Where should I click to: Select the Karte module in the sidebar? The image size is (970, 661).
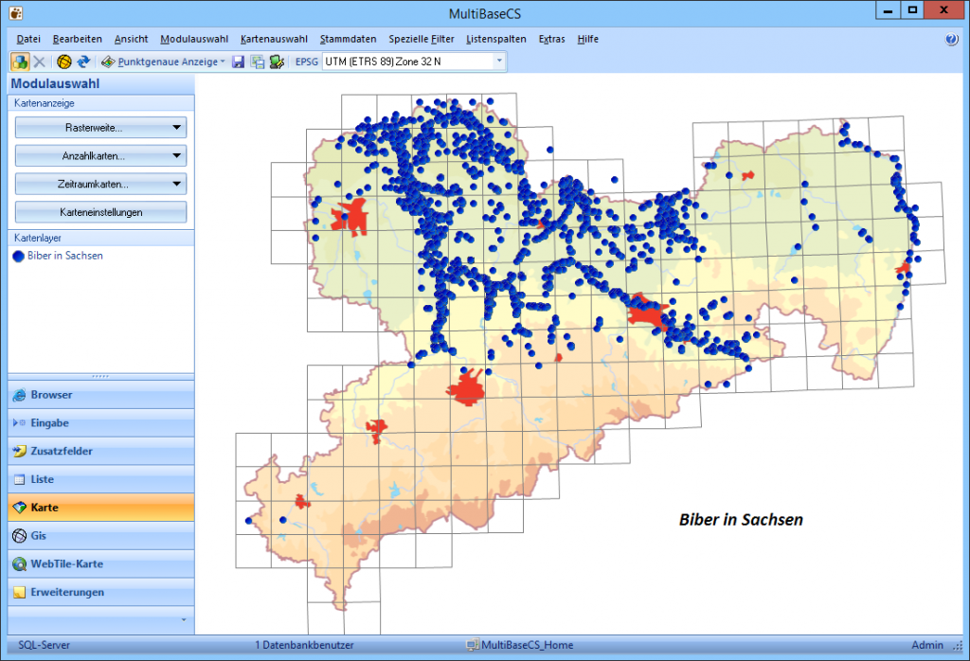point(100,507)
